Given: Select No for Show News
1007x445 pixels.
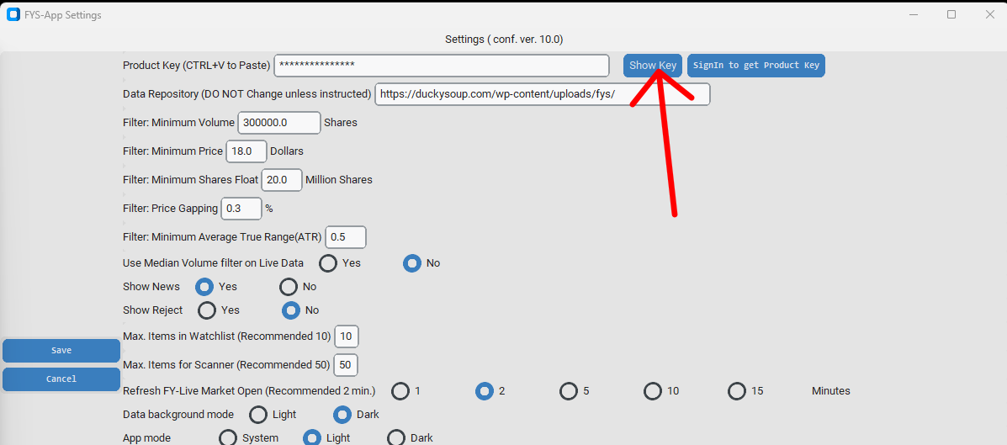Looking at the screenshot, I should click(289, 287).
